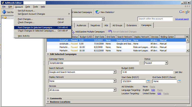Select the Marketin... campaign row dated 8/2/2008

116,47
